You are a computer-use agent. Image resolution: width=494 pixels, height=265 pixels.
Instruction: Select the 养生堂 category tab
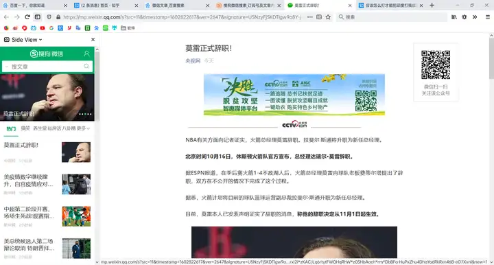coord(40,128)
